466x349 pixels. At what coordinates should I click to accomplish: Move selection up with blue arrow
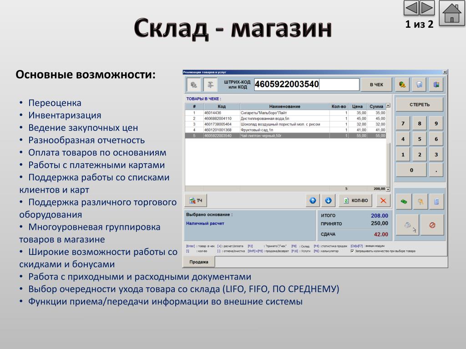(313, 200)
